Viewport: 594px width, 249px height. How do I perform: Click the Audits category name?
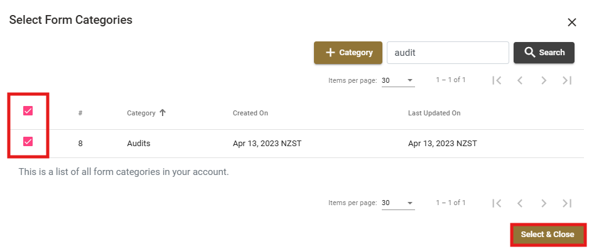pos(139,144)
